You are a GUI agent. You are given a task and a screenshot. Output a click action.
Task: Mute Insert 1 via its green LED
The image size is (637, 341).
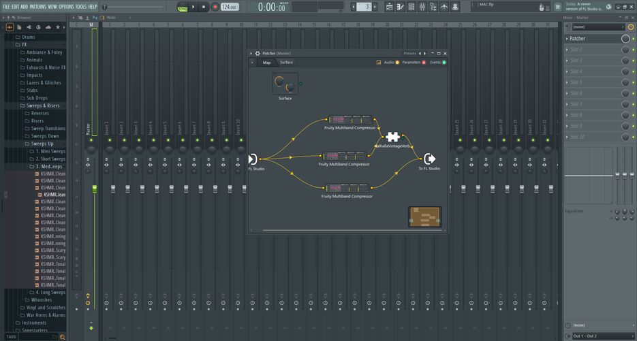click(110, 140)
